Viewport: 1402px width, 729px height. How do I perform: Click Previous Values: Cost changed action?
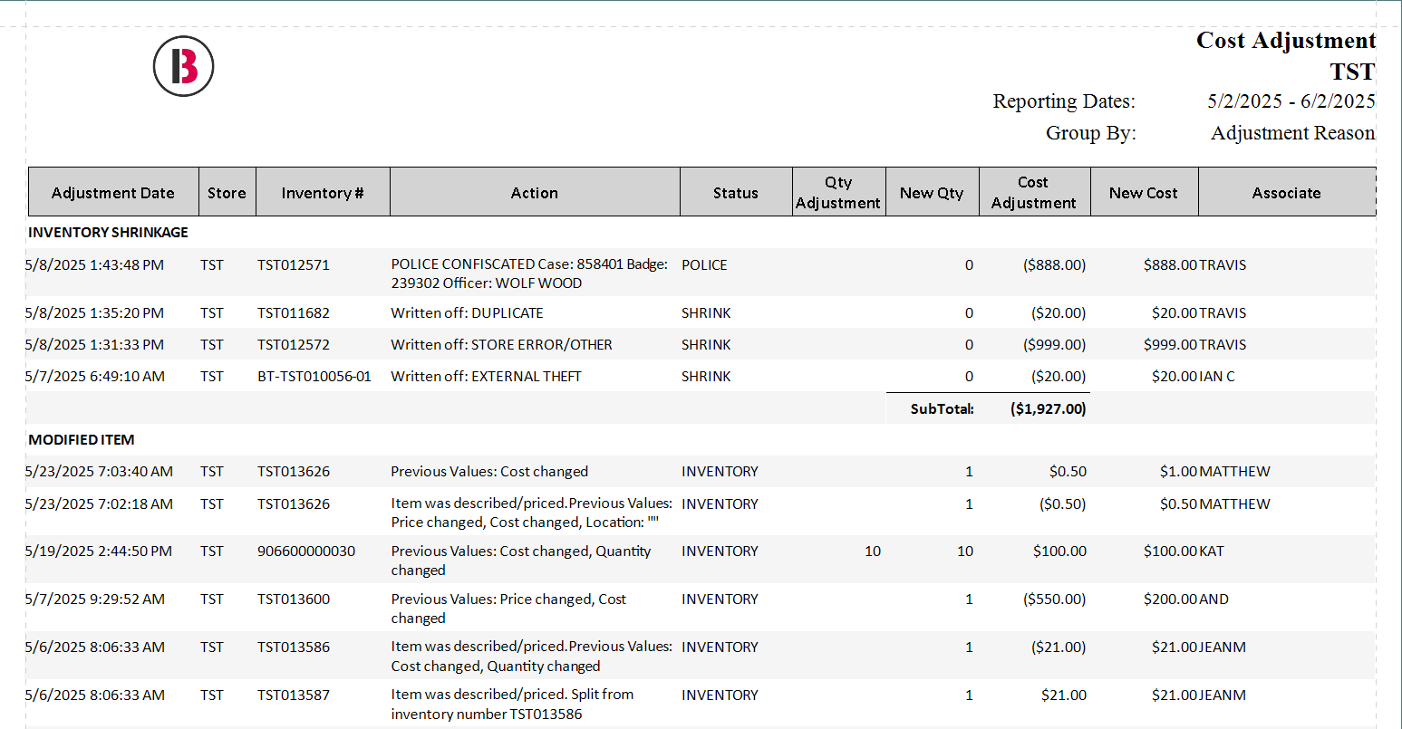point(489,471)
